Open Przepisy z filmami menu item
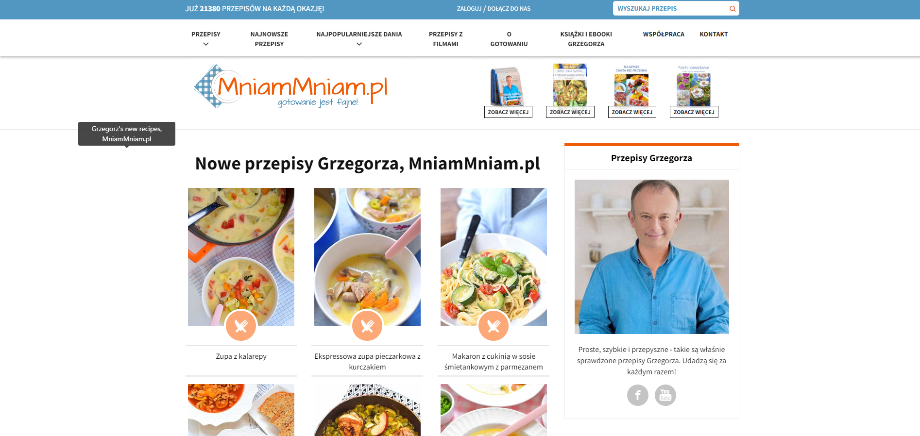The width and height of the screenshot is (920, 436). (x=445, y=39)
